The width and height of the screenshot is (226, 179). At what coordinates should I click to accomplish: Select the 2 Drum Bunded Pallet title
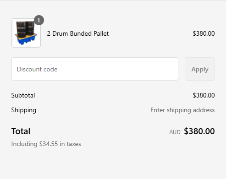[x=78, y=33]
